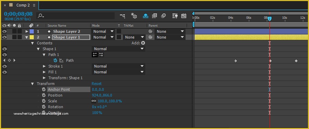Collapse the layer Transform group
This screenshot has height=129, width=309.
pos(32,84)
